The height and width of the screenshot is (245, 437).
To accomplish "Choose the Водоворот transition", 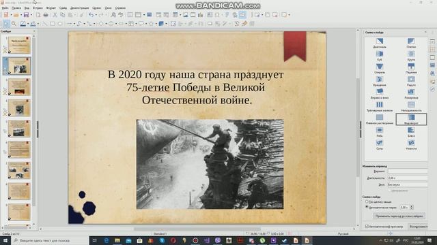I will click(411, 120).
